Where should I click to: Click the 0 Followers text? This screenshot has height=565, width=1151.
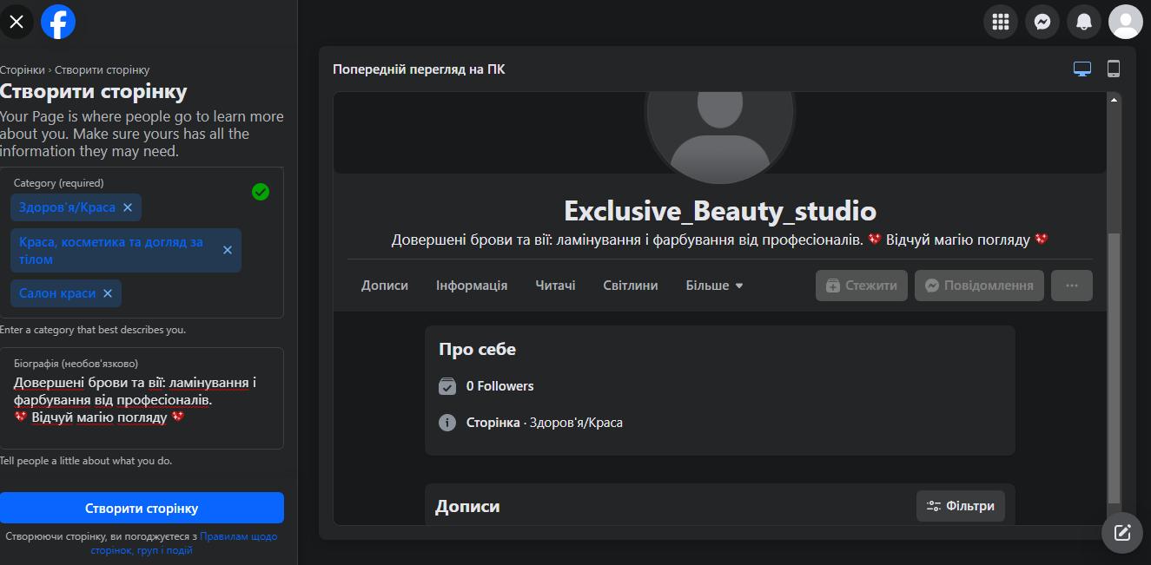click(500, 386)
